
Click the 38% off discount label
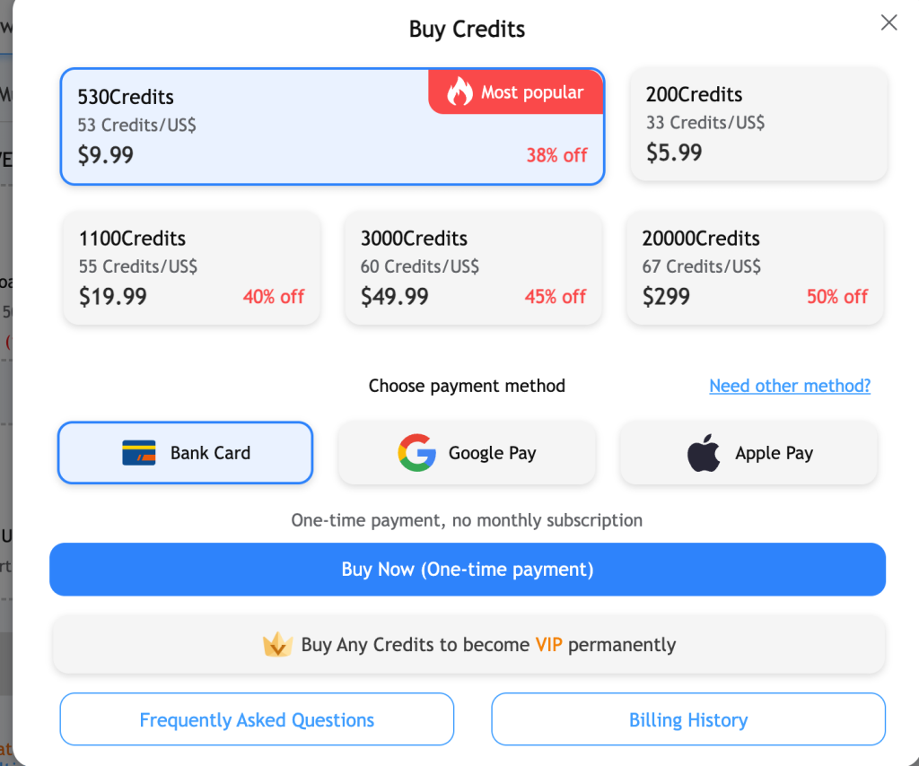click(x=556, y=155)
